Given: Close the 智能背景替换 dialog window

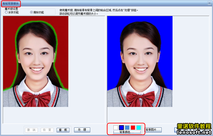Looking at the screenshot, I should 209,3.
